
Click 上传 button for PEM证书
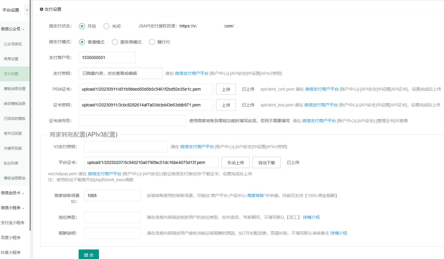coord(226,89)
